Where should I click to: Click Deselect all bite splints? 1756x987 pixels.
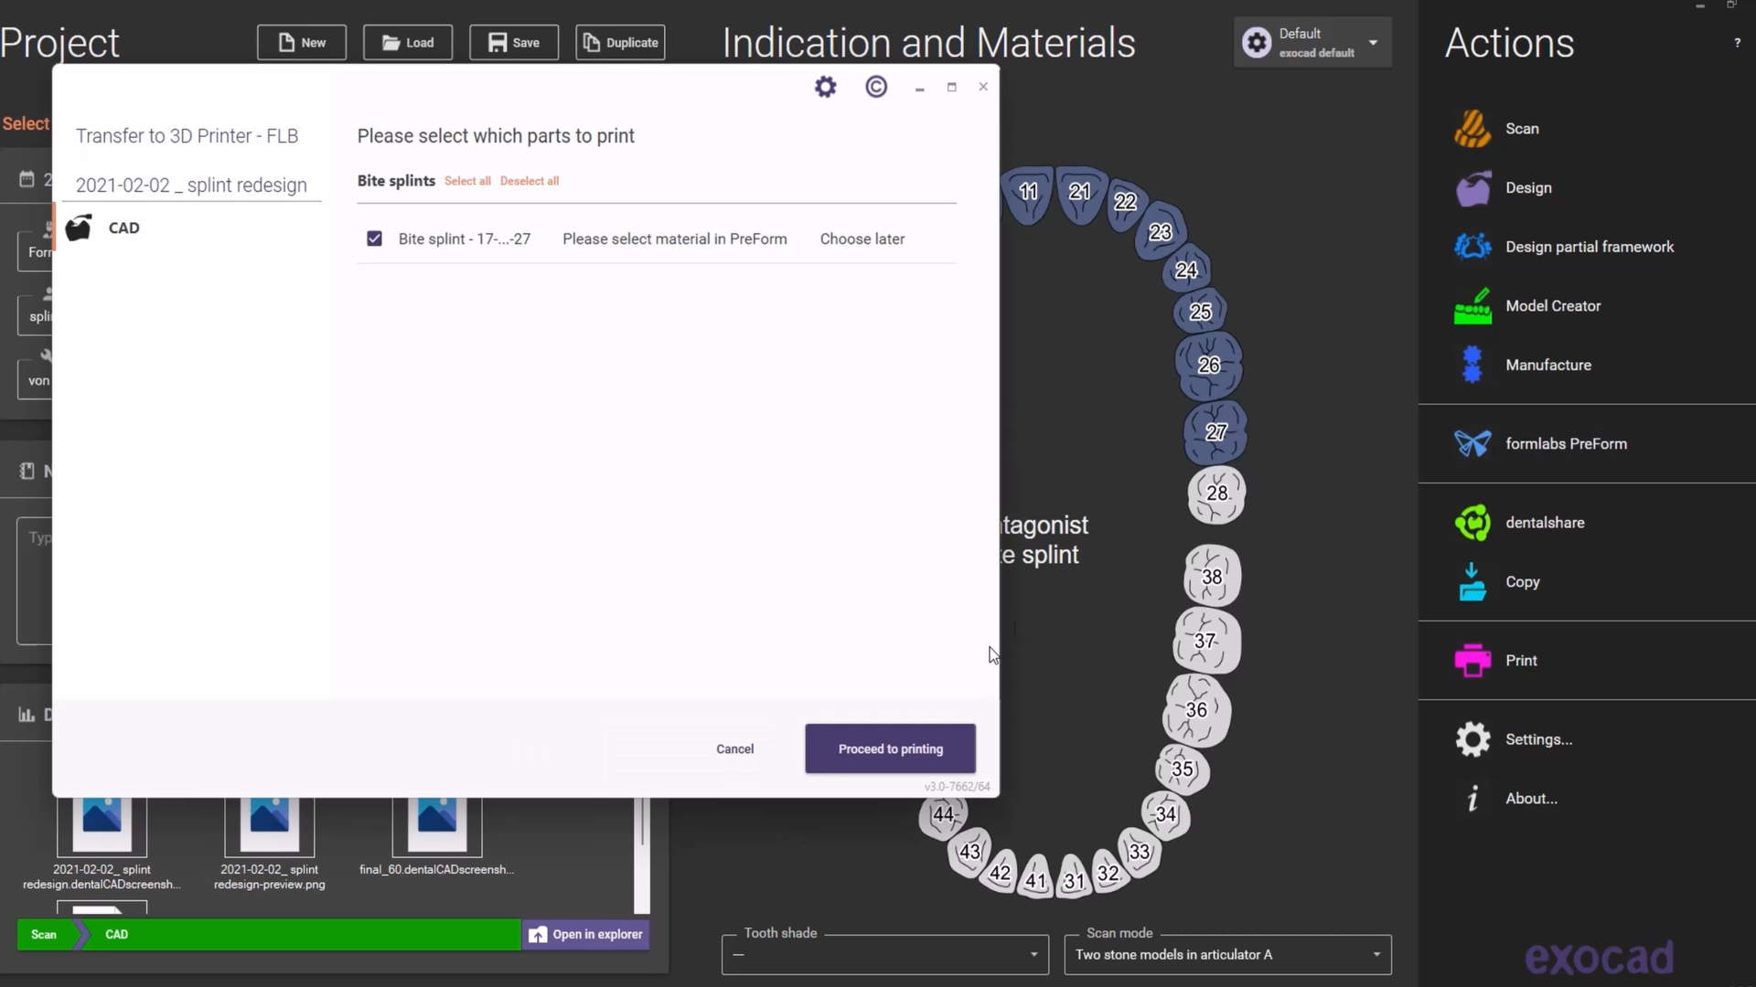529,181
